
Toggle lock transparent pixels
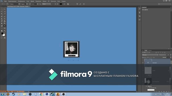[x=148, y=58]
